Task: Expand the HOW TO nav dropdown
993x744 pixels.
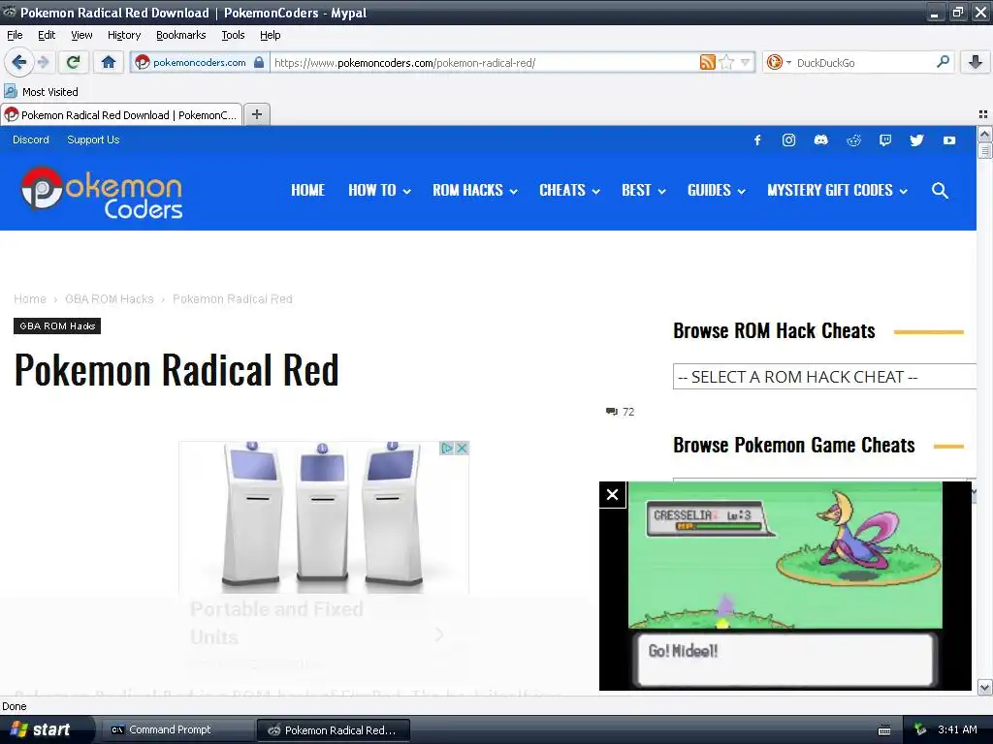Action: pos(379,191)
